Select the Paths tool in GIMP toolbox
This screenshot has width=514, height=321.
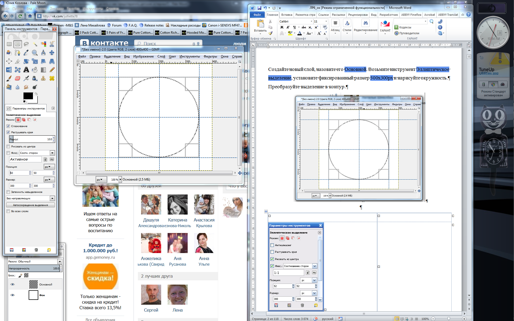18,53
